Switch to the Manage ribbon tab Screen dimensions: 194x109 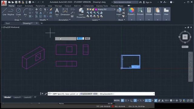58,6
